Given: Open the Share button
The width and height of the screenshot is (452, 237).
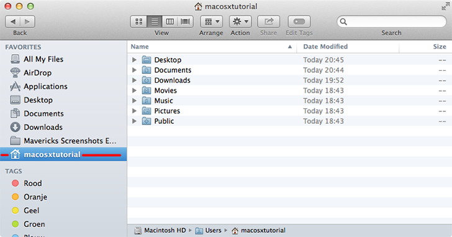Looking at the screenshot, I should [x=268, y=22].
